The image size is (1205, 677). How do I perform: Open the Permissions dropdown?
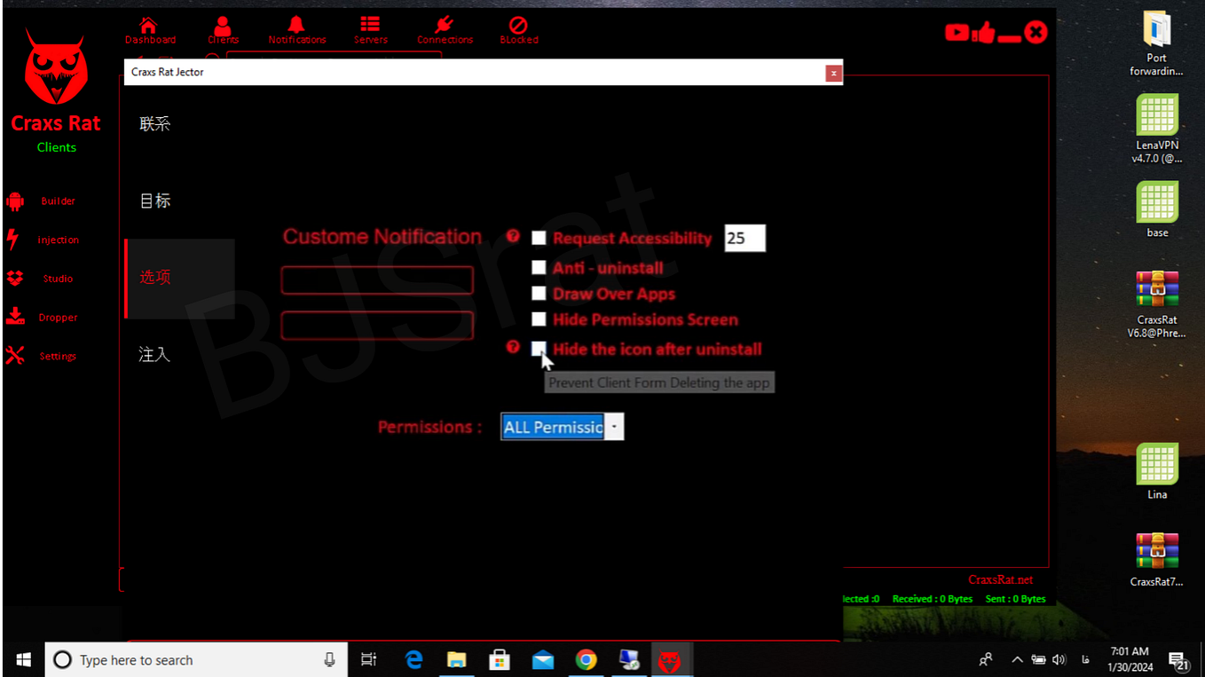(614, 427)
